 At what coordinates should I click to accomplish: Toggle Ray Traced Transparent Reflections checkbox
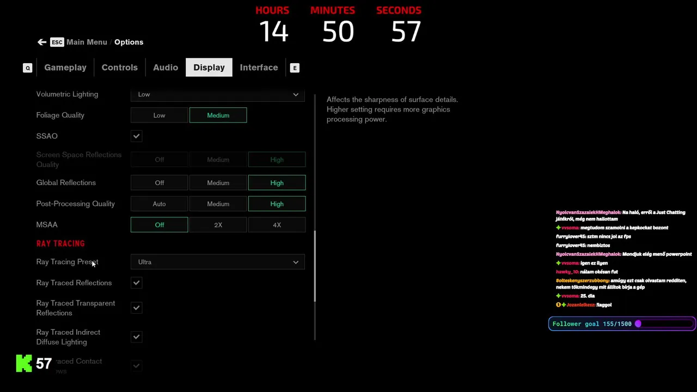137,308
